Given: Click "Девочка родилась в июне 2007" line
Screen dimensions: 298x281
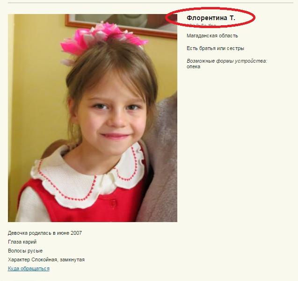Looking at the screenshot, I should click(45, 233).
